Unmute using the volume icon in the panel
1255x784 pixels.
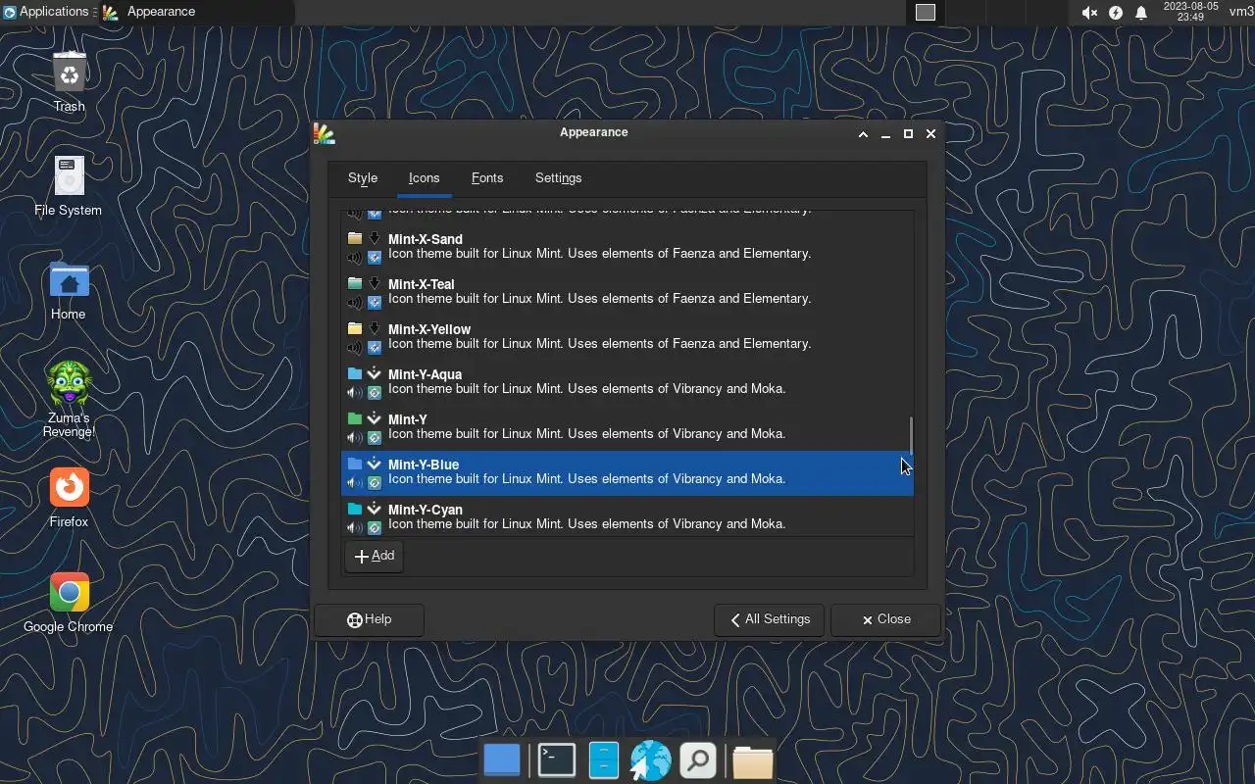point(1089,13)
